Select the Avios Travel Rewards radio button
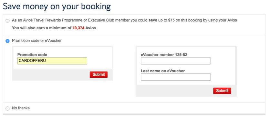 tap(7, 21)
